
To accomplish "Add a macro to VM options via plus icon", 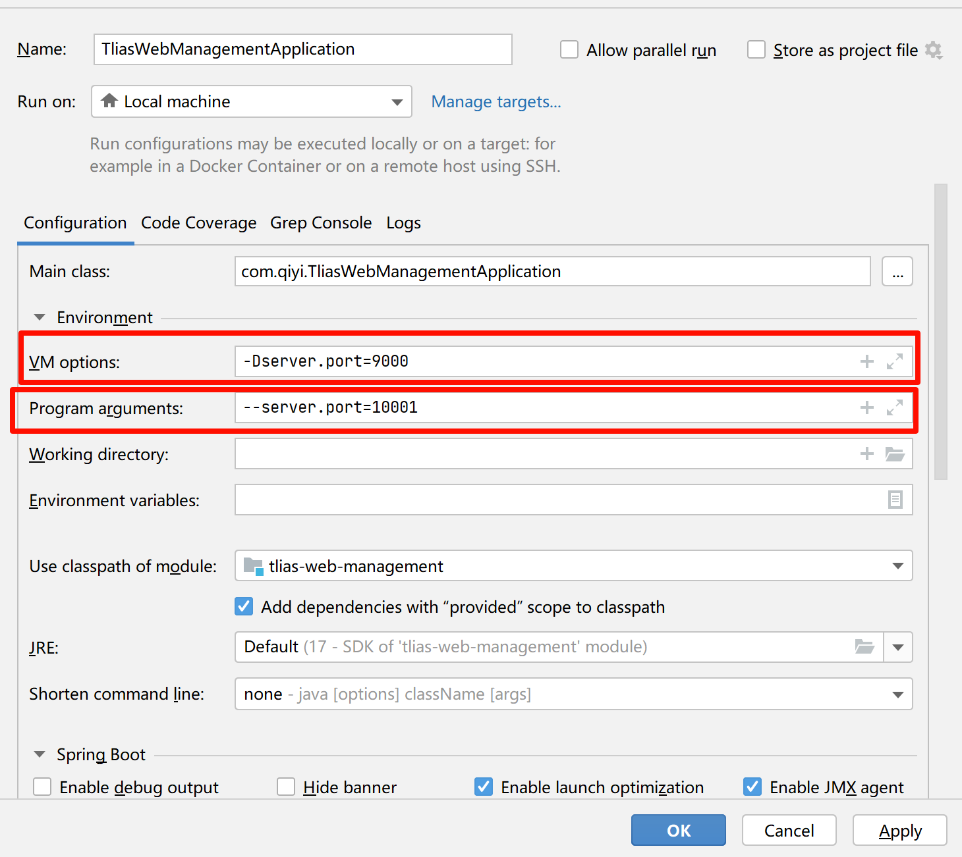I will click(866, 361).
